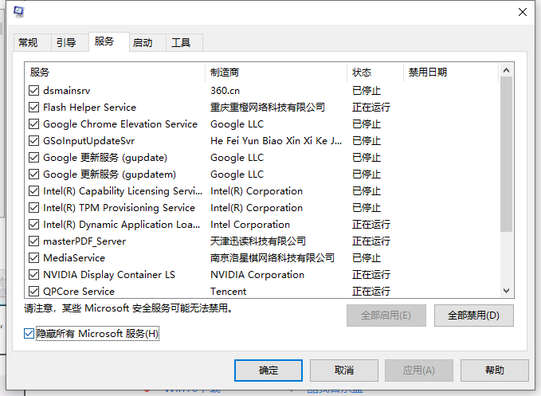Click the NVIDIA Corporation manufacturer cell
The image size is (541, 396).
(x=257, y=275)
